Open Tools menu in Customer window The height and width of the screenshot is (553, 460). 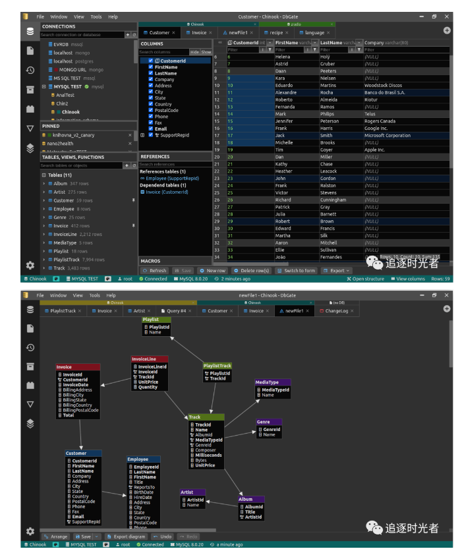click(96, 16)
